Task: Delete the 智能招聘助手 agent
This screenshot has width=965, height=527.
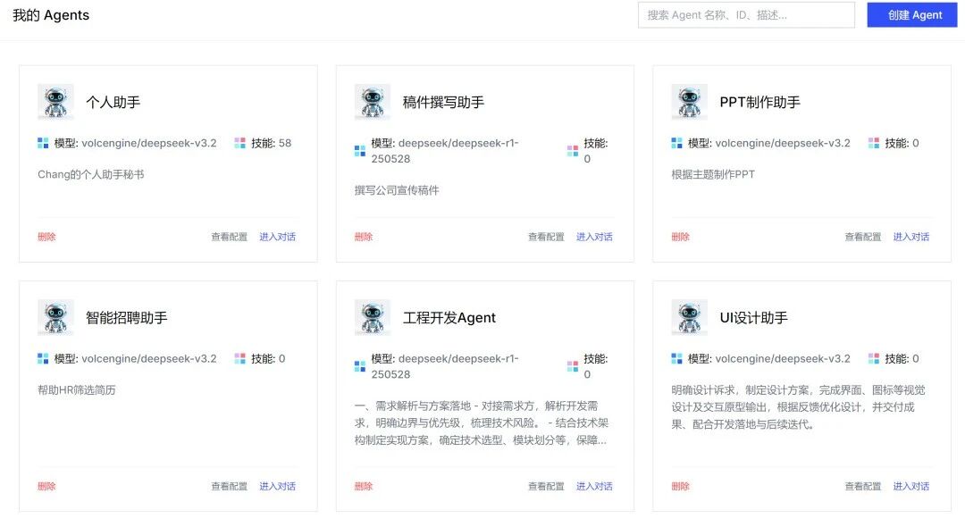Action: pos(46,486)
